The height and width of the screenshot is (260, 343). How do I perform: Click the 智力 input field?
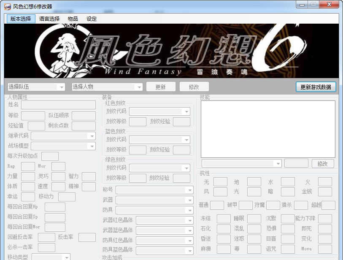tap(89, 176)
